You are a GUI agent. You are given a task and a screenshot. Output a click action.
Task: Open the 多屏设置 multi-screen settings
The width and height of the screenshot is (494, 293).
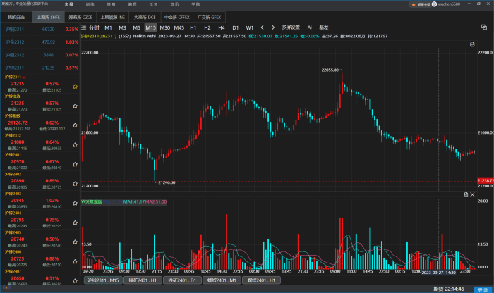pyautogui.click(x=291, y=27)
